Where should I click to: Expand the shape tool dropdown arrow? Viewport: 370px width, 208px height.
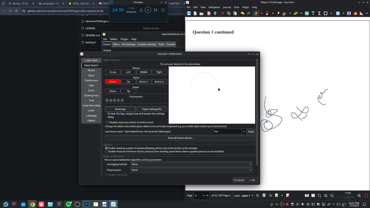point(331,13)
